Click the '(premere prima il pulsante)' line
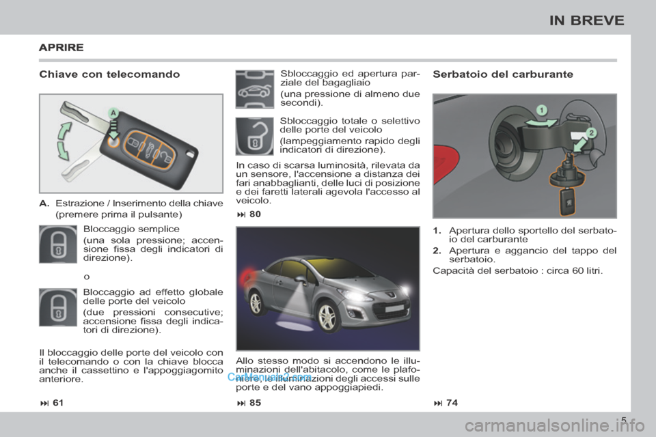656x437 pixels. coord(119,214)
